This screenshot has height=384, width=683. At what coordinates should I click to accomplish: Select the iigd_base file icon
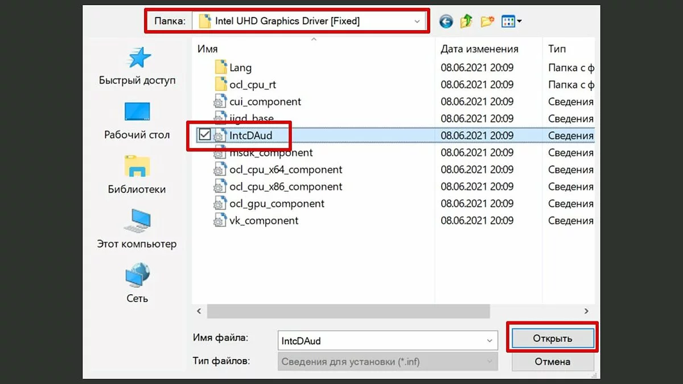click(220, 118)
